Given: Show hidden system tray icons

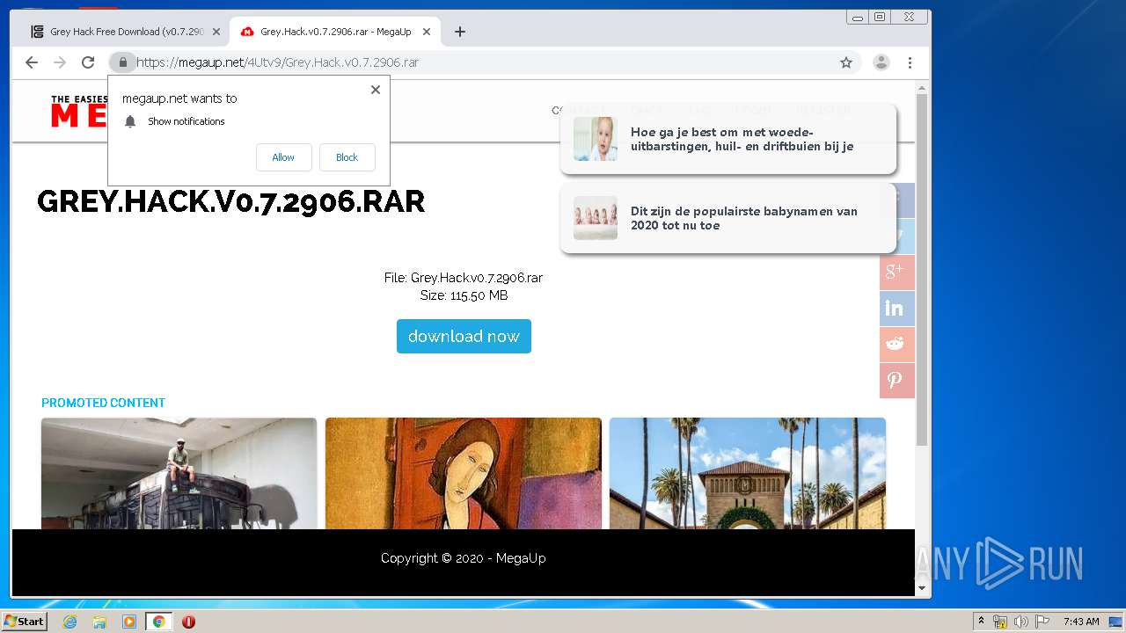Looking at the screenshot, I should pyautogui.click(x=981, y=622).
